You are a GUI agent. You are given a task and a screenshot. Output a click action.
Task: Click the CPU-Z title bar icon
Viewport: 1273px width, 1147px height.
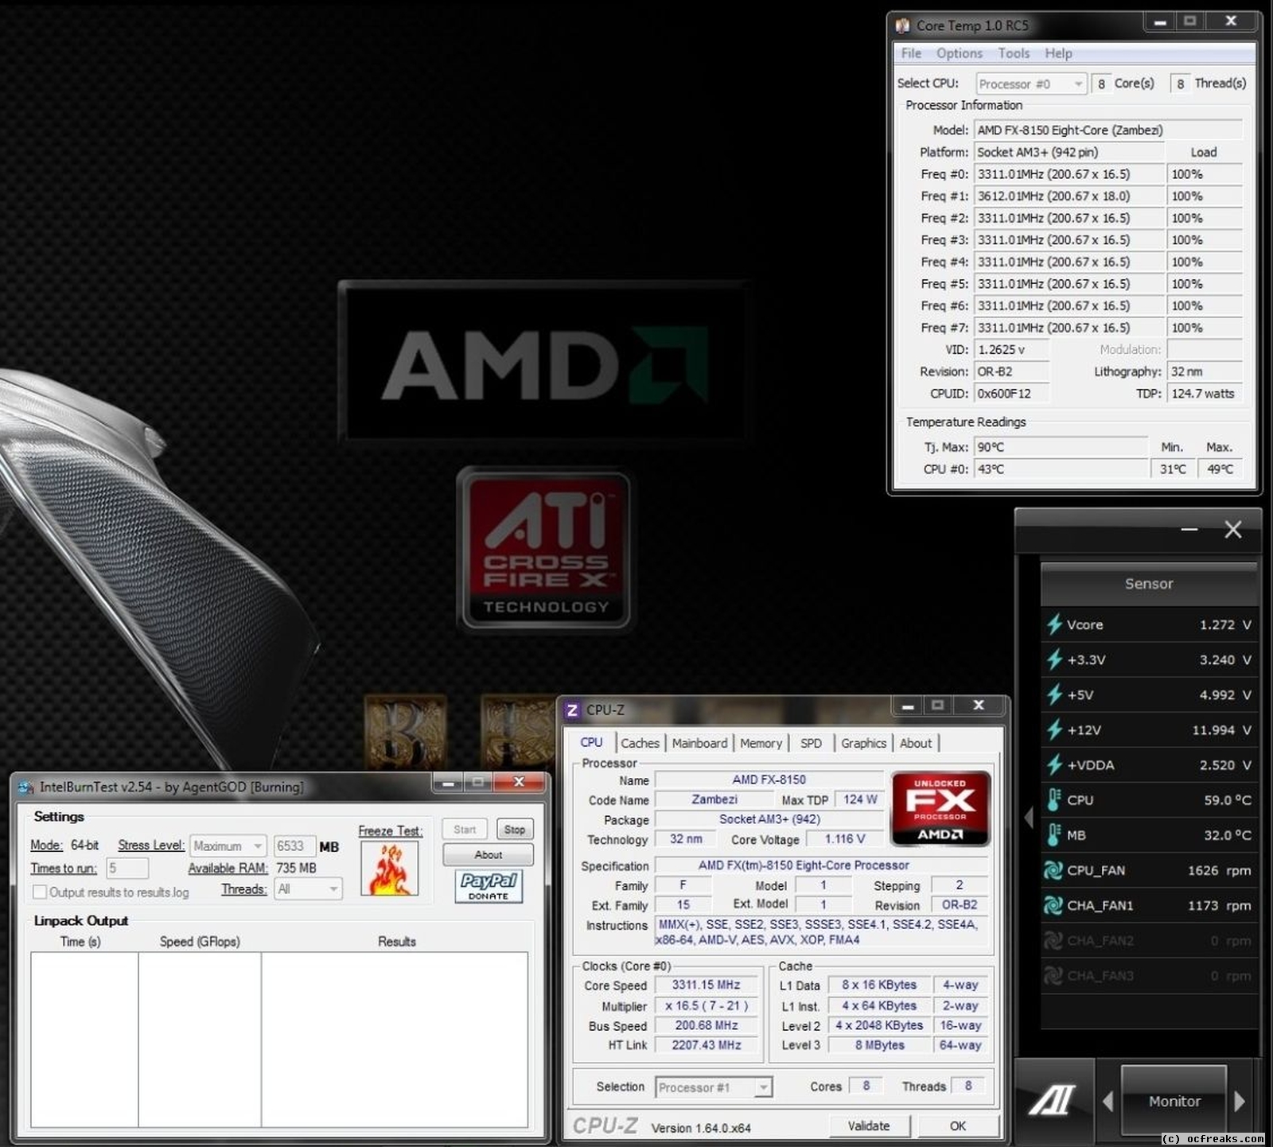pyautogui.click(x=572, y=710)
